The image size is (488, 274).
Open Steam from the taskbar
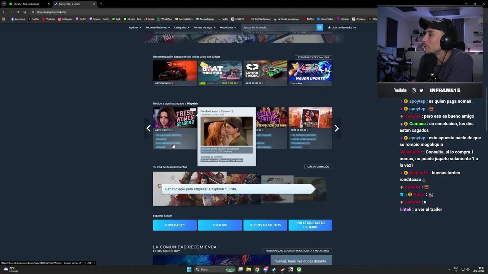point(274,269)
